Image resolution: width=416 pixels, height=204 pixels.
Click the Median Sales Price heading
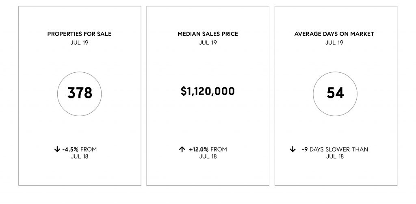pyautogui.click(x=208, y=34)
